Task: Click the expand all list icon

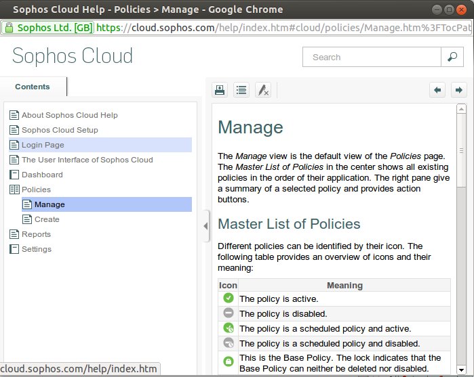Action: click(241, 90)
